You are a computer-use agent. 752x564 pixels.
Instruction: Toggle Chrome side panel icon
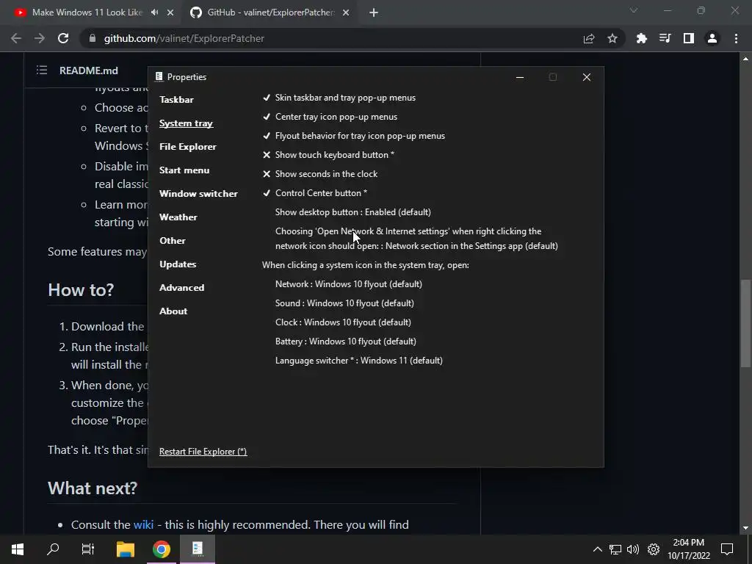pos(689,38)
